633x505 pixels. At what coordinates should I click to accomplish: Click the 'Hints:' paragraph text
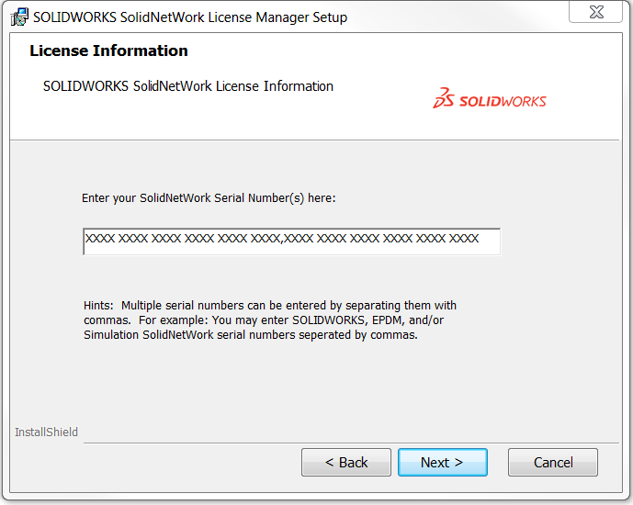pyautogui.click(x=270, y=320)
